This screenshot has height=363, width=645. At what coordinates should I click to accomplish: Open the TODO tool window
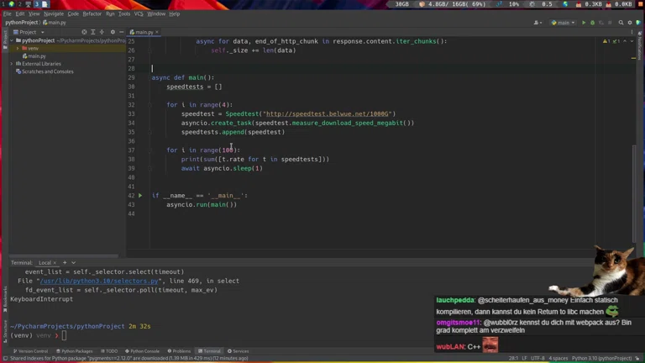109,351
